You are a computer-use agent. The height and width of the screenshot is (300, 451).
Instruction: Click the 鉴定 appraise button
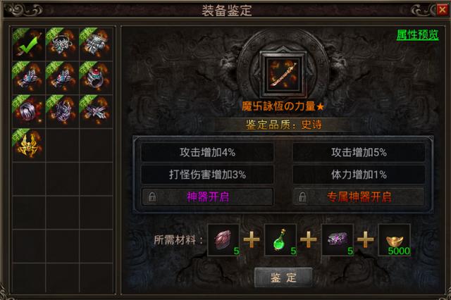point(283,277)
